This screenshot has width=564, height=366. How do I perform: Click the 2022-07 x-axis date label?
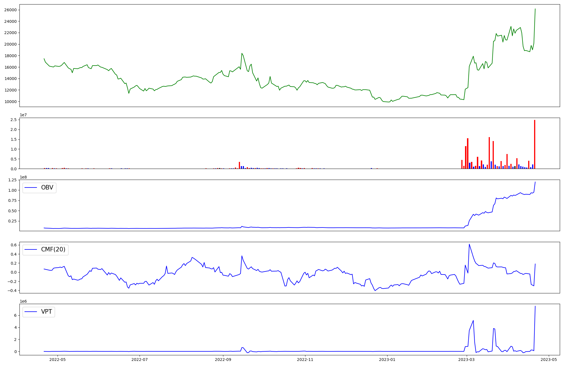[140, 360]
